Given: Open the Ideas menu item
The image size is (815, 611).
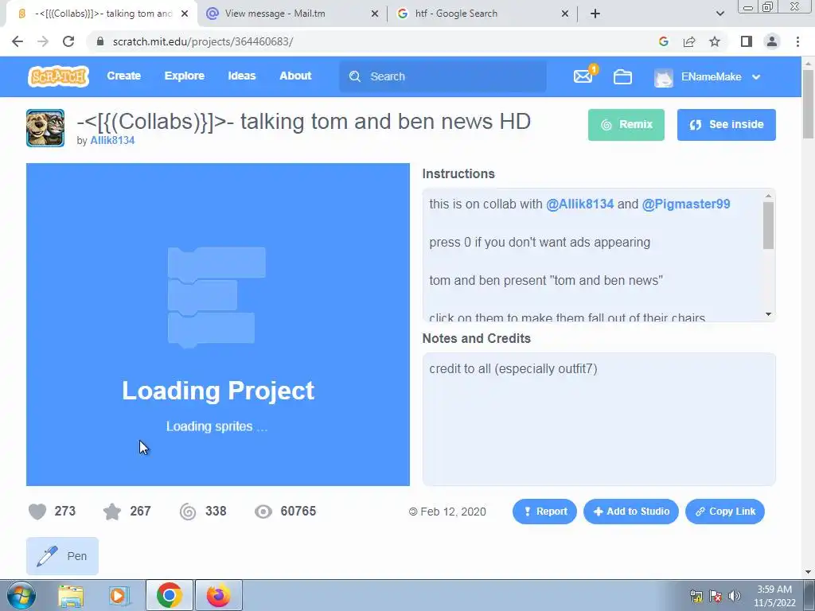Looking at the screenshot, I should click(242, 76).
